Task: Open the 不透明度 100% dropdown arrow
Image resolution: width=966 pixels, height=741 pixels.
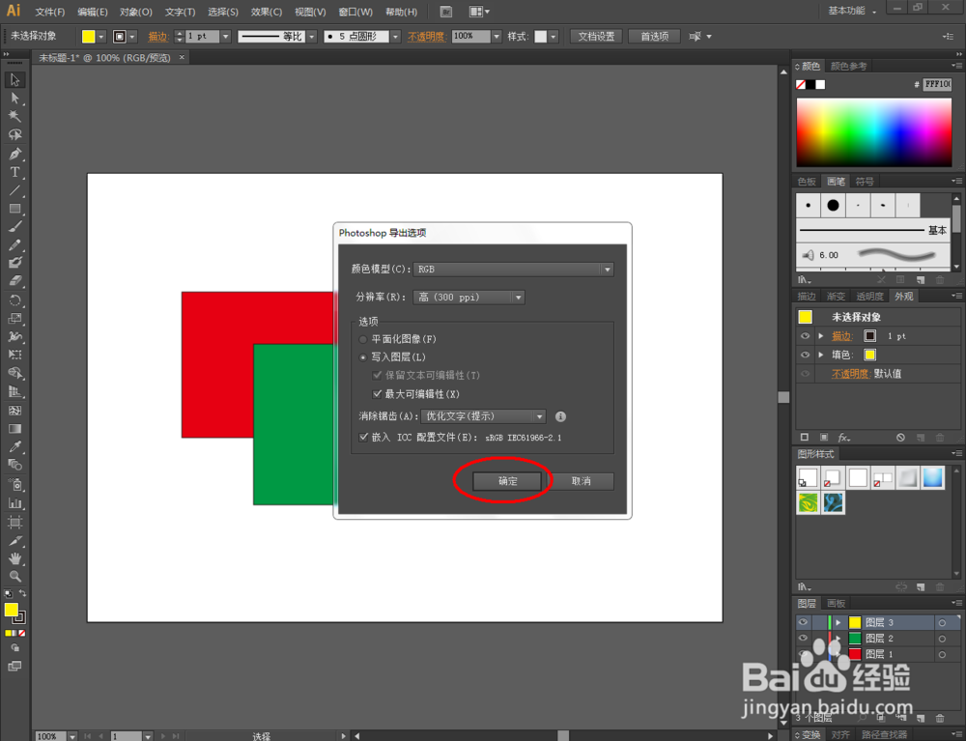Action: 497,37
